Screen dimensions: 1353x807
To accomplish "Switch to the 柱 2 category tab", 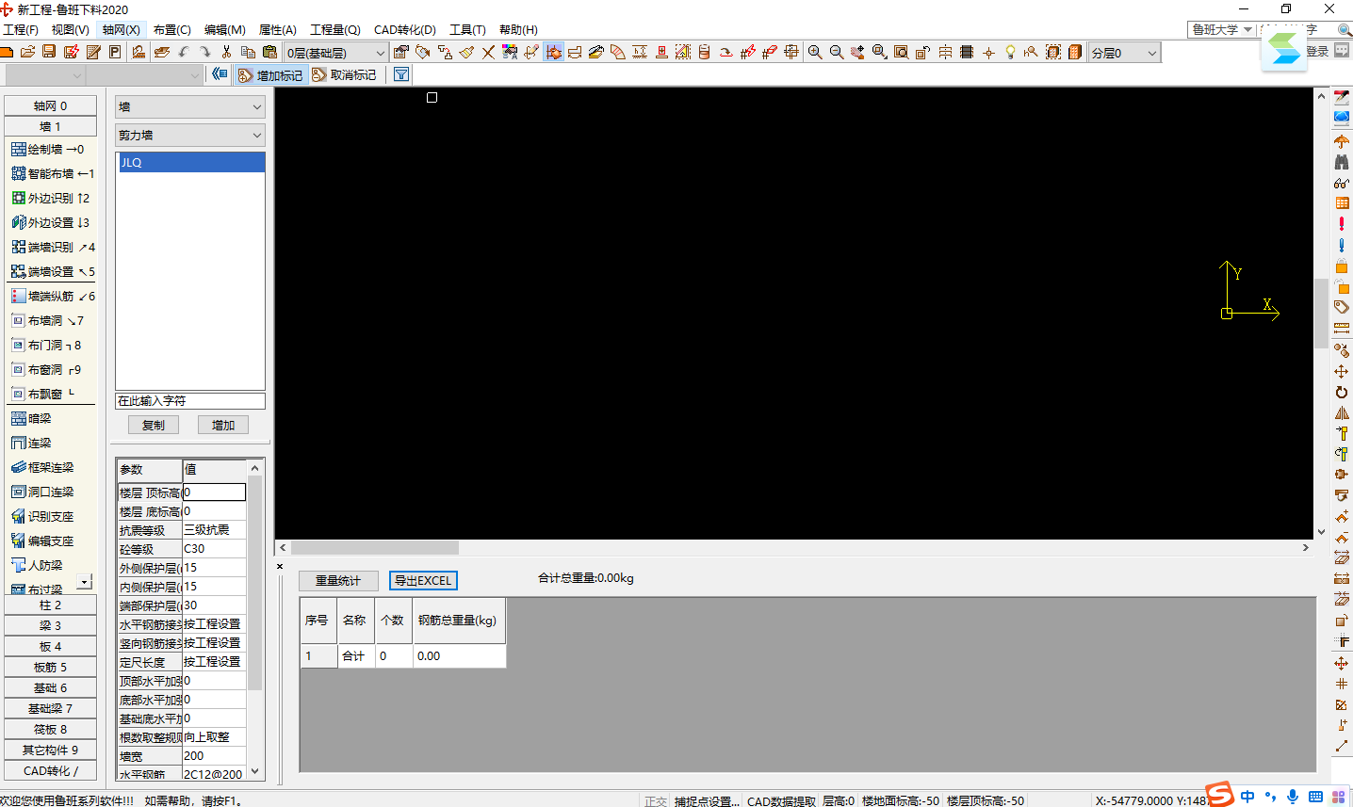I will click(x=51, y=605).
